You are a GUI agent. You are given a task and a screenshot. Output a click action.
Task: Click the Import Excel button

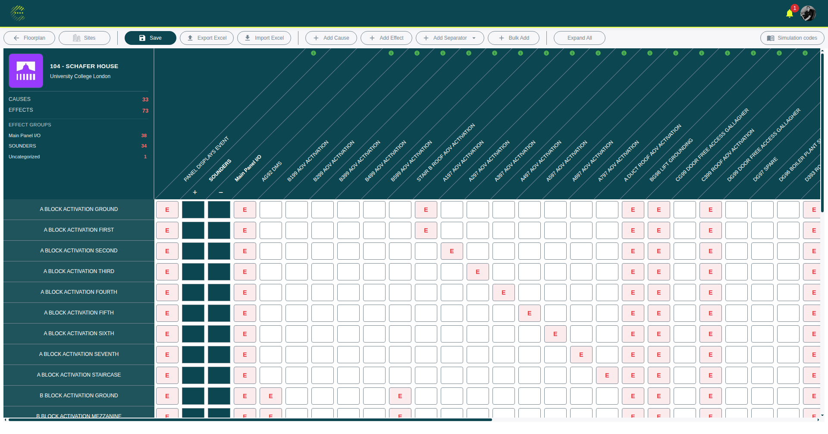(264, 38)
